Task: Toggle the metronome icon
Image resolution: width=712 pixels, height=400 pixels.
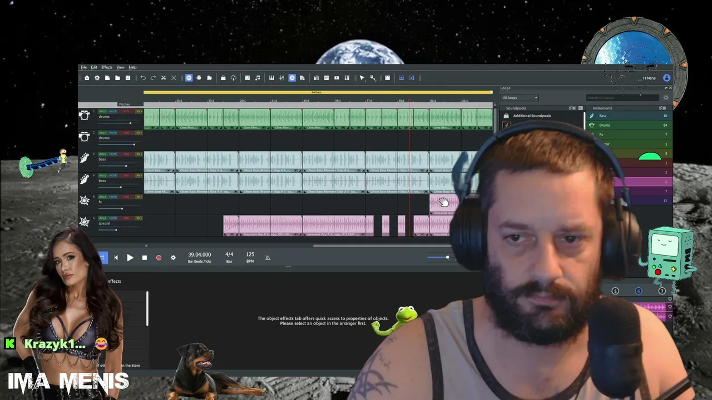Action: tap(268, 258)
